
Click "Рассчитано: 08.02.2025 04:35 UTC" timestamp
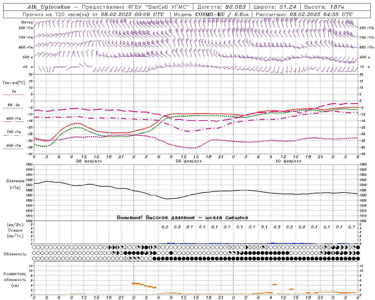(304, 14)
